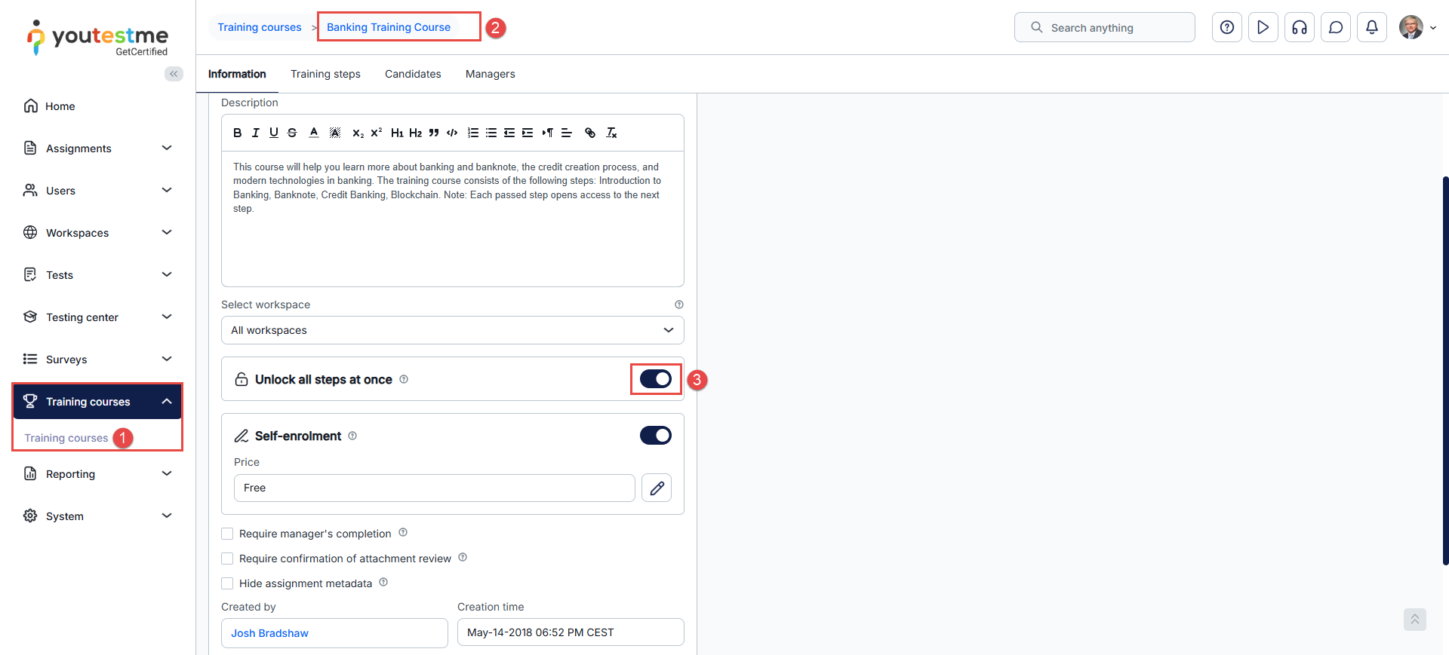Collapse the sidebar with double-chevron icon
Image resolution: width=1449 pixels, height=655 pixels.
(x=174, y=74)
